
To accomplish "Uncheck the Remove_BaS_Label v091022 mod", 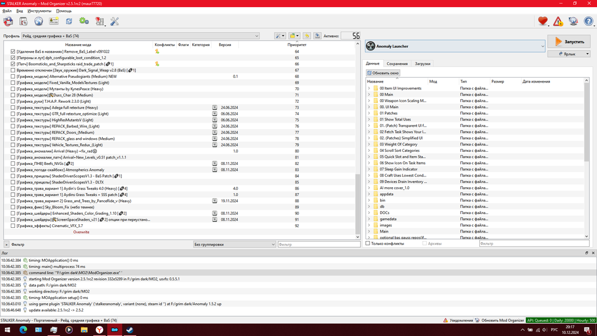I will point(13,51).
